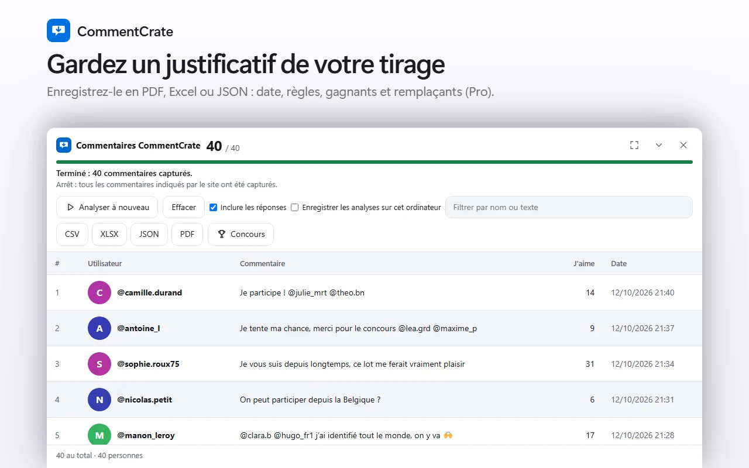Screen dimensions: 749x468
Task: Export comments as JSON
Action: tap(149, 234)
